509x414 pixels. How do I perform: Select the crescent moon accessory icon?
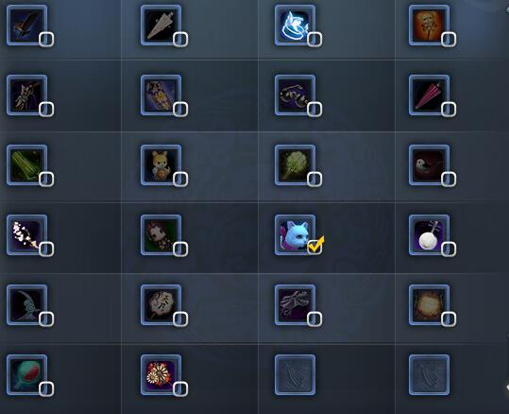[x=27, y=305]
